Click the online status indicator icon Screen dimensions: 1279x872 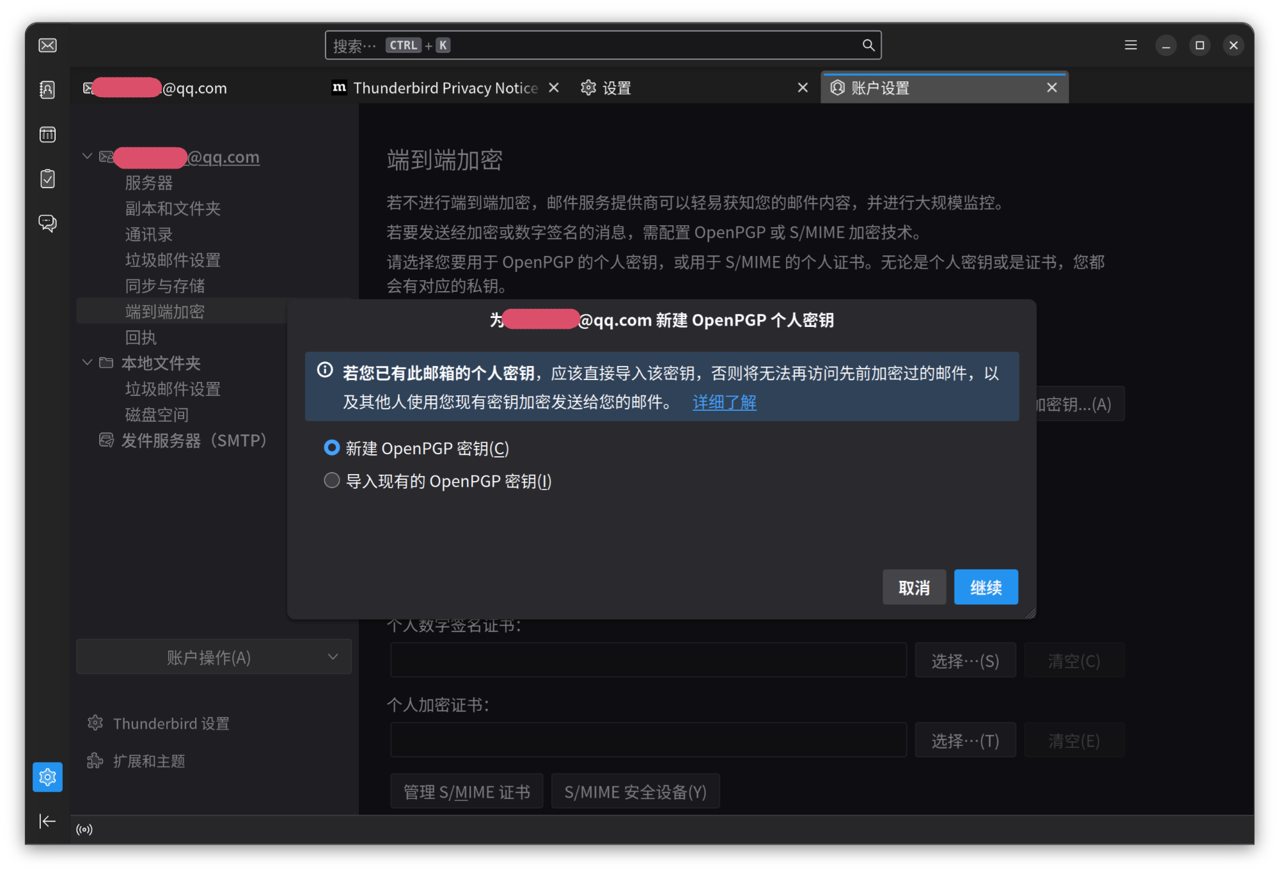click(84, 830)
